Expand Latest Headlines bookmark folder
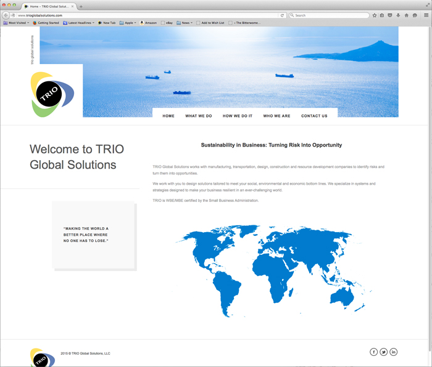Image resolution: width=432 pixels, height=367 pixels. pos(80,23)
